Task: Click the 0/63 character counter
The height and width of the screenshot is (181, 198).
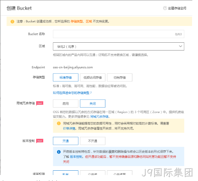Action: click(178, 34)
